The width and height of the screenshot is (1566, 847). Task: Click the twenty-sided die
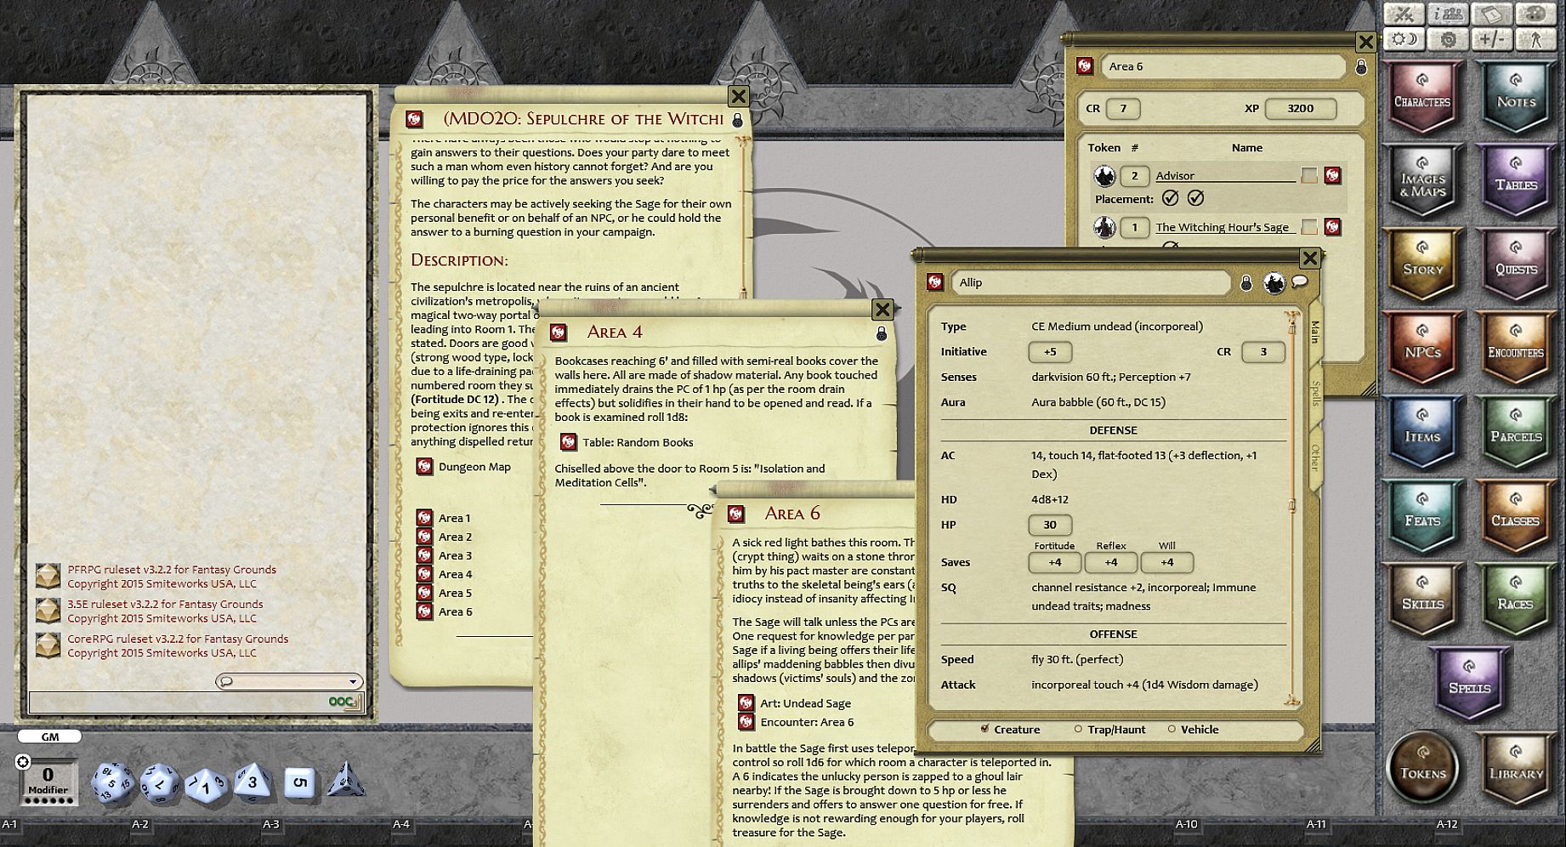111,782
